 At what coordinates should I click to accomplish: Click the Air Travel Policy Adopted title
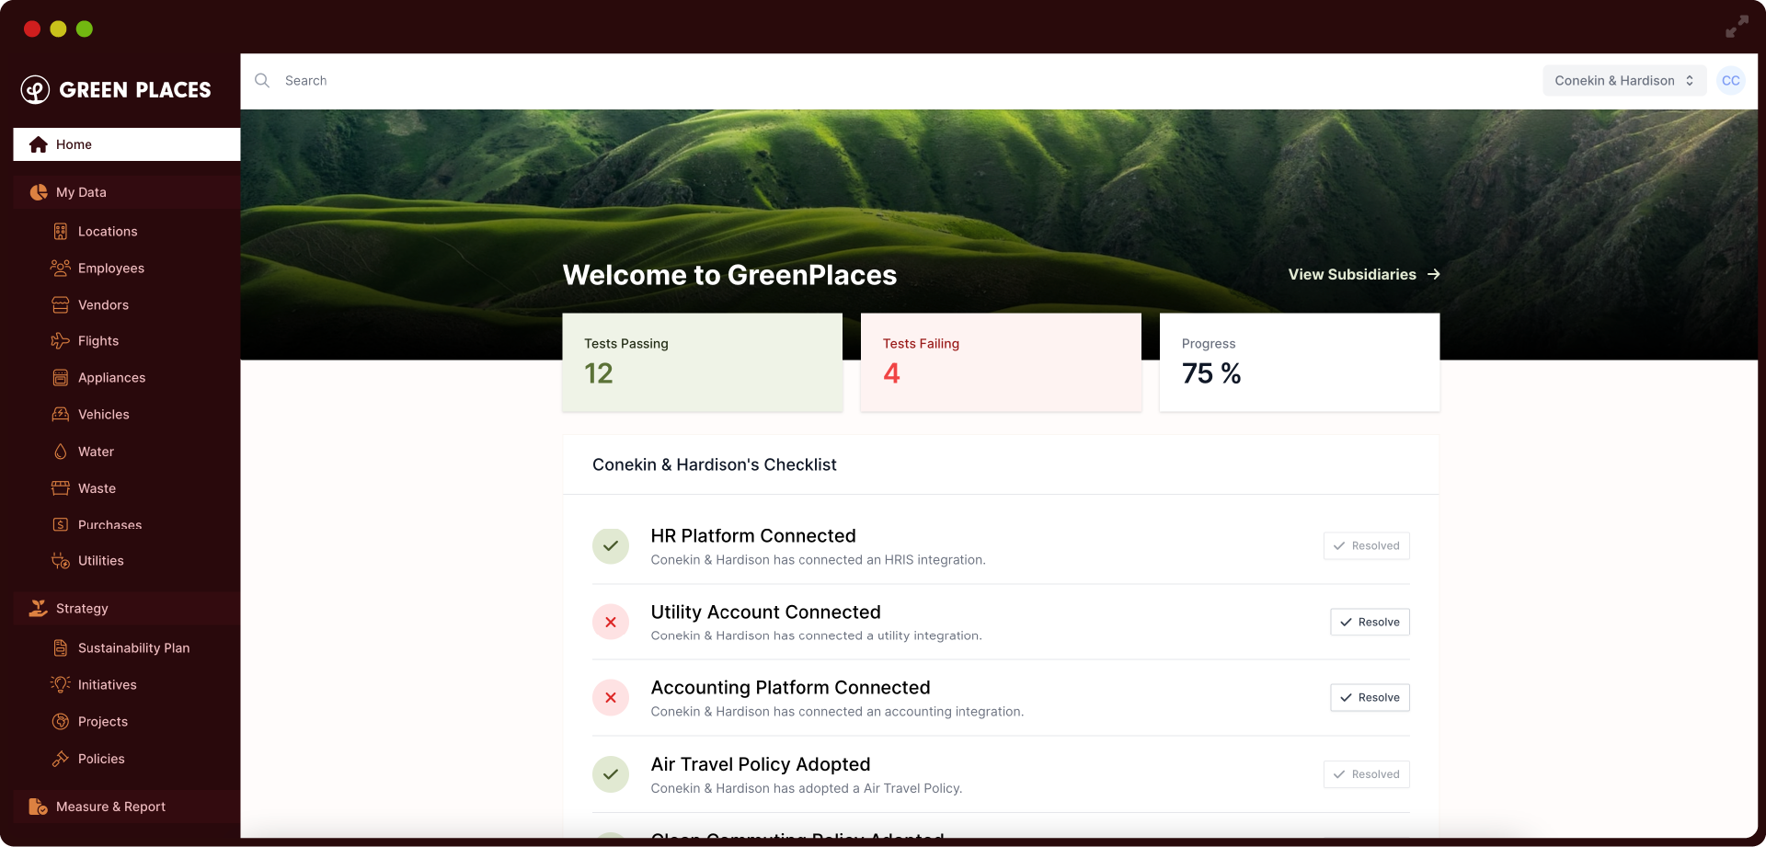coord(761,764)
